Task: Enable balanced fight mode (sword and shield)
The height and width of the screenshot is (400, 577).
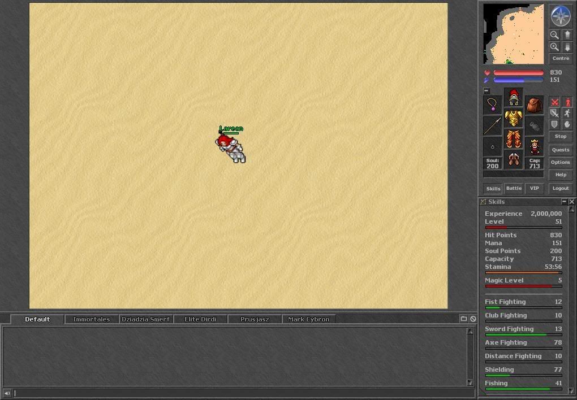Action: pyautogui.click(x=554, y=113)
